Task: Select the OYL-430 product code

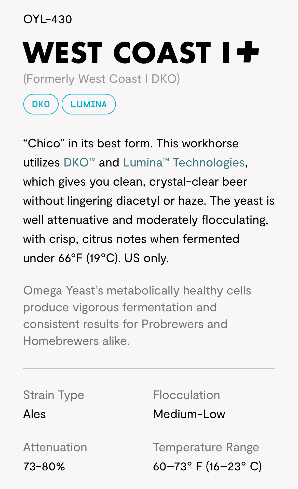Action: click(48, 19)
